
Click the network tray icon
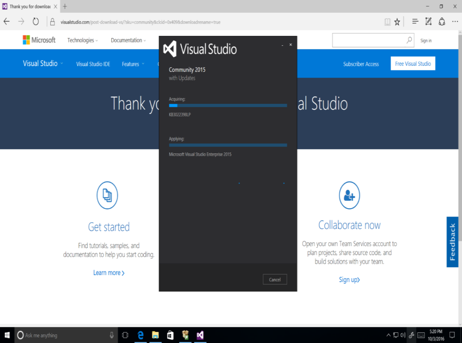tap(396, 335)
